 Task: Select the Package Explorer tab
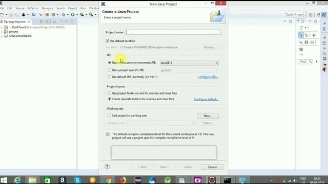point(15,21)
